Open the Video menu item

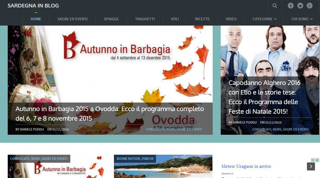click(x=231, y=19)
